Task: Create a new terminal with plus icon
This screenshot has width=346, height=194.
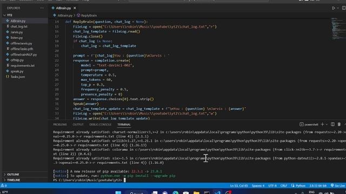Action: tap(322, 124)
